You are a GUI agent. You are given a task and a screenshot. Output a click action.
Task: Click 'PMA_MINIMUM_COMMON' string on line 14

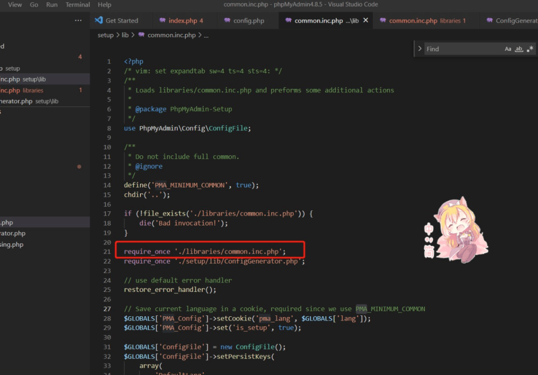coord(190,186)
